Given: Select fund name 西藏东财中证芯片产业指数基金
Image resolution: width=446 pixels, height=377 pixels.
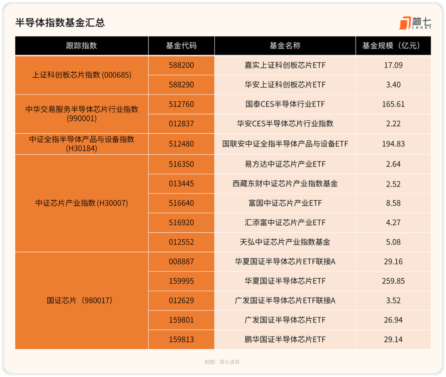Looking at the screenshot, I should [285, 184].
